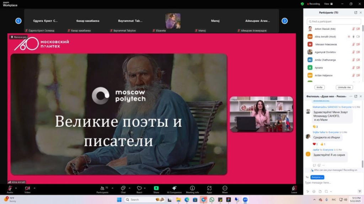Open the View layout menu

point(328,4)
